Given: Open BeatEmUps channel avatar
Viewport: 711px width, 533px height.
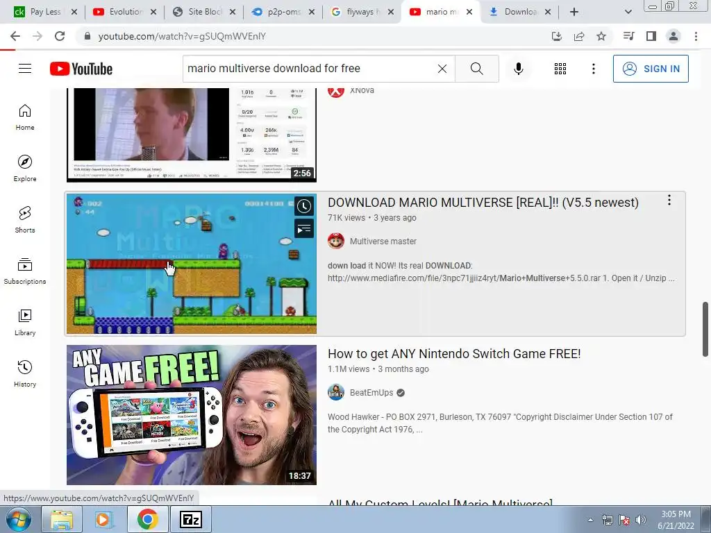Looking at the screenshot, I should [x=336, y=393].
